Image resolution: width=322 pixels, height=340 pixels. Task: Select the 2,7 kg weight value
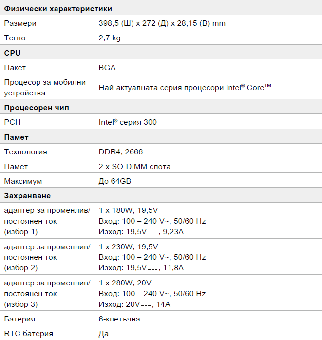click(110, 38)
